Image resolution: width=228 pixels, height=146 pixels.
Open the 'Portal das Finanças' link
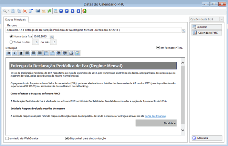click(154, 116)
